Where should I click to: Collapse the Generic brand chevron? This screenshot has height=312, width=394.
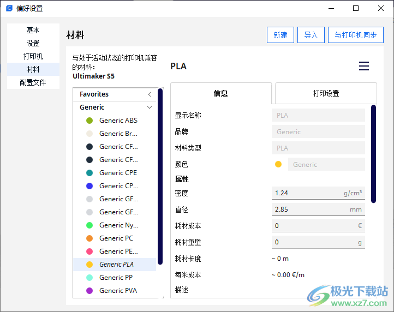point(150,107)
